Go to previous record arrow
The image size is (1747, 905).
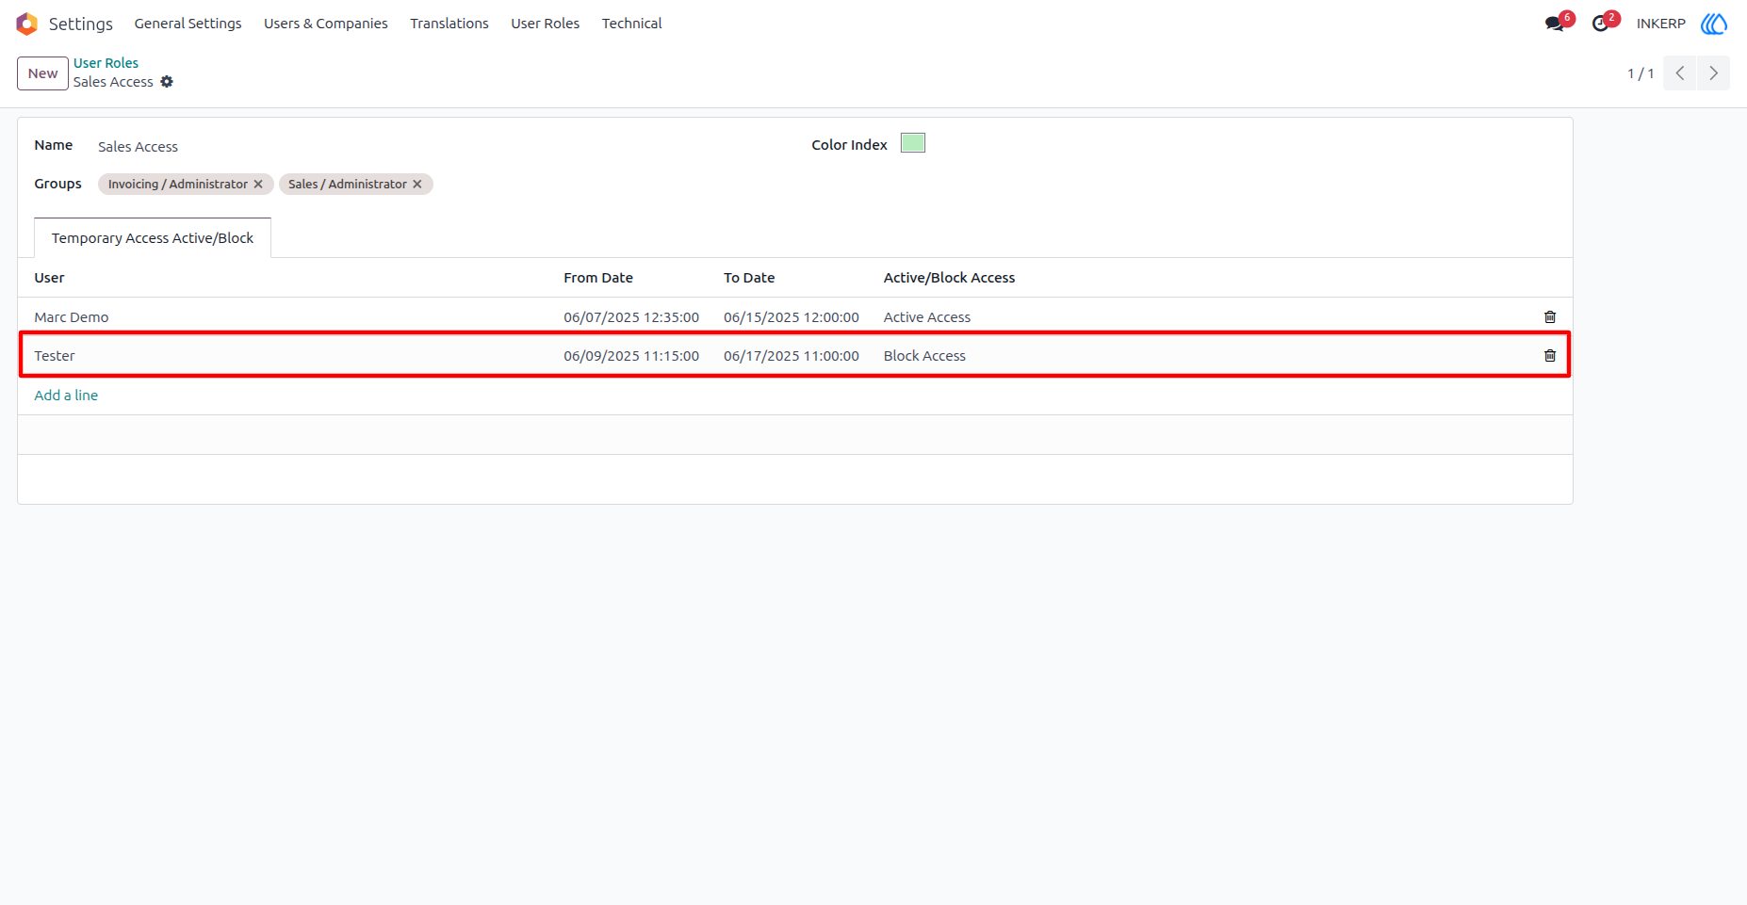point(1680,73)
